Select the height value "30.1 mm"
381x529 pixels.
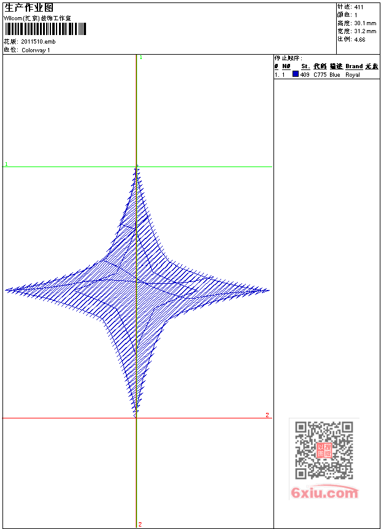tap(365, 23)
